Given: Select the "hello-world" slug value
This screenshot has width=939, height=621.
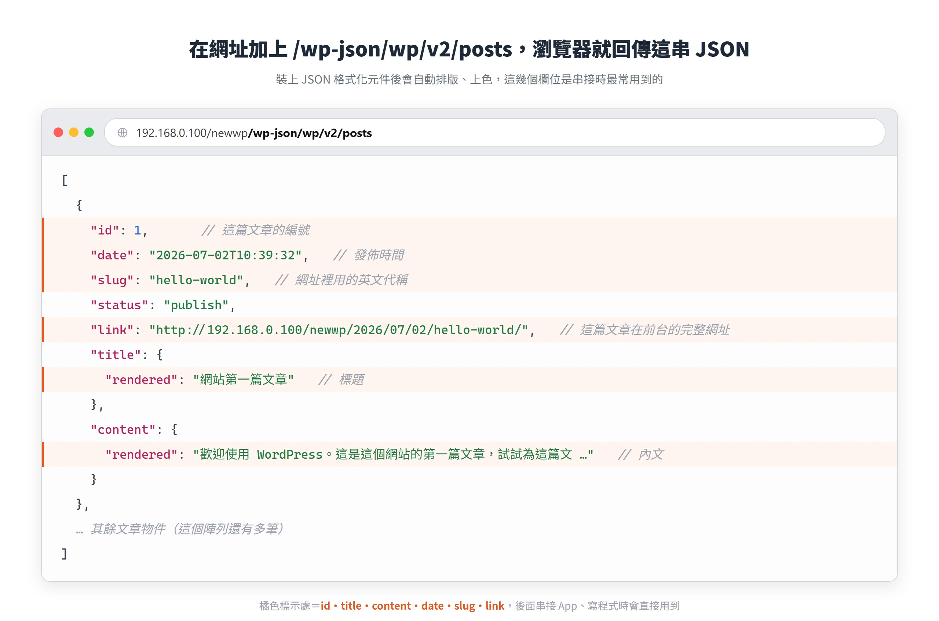Looking at the screenshot, I should [196, 280].
